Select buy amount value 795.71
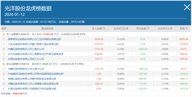Image resolution: width=192 pixels, height=97 pixels. (x=99, y=59)
